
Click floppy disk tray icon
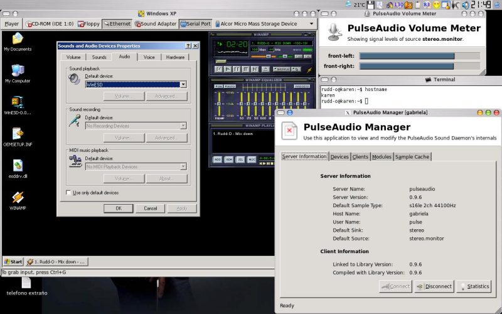click(371, 5)
